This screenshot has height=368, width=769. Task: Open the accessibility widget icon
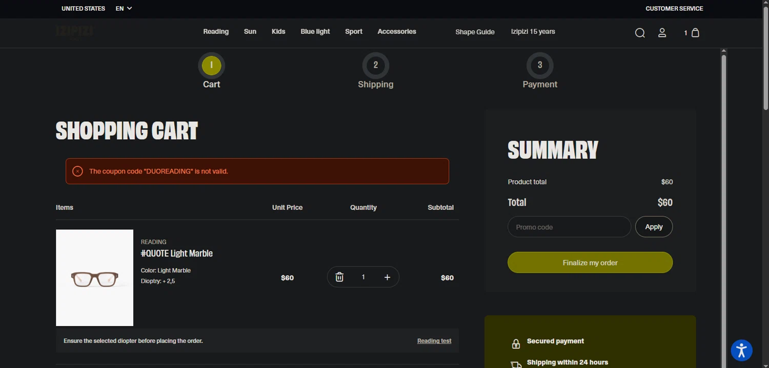click(741, 351)
